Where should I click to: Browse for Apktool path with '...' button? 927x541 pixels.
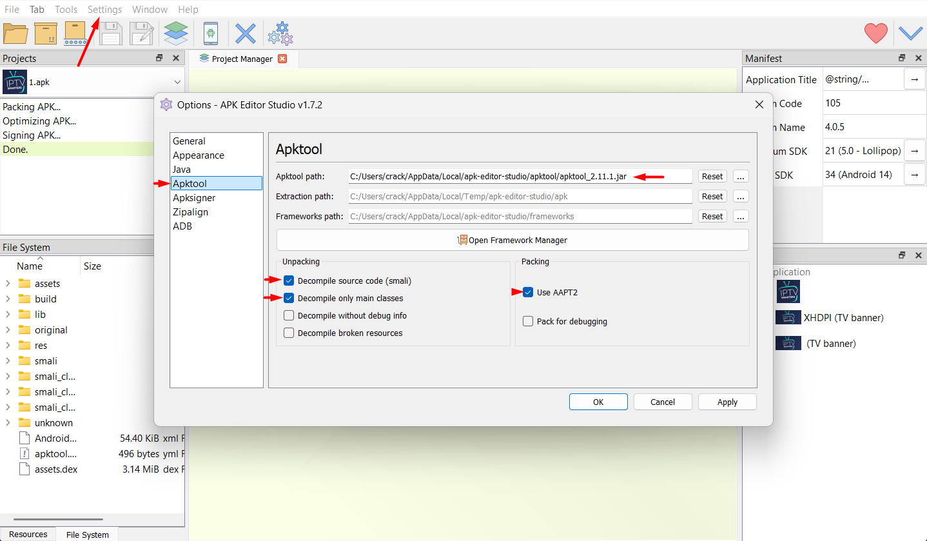click(x=741, y=176)
